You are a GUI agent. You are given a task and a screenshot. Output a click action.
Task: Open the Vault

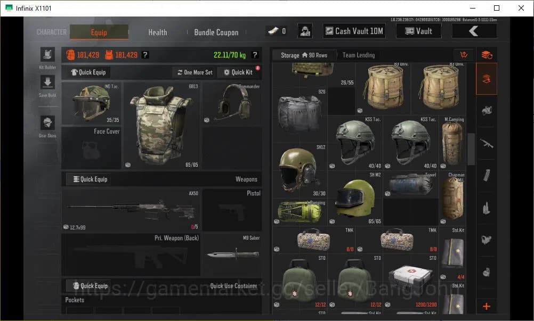[x=418, y=30]
